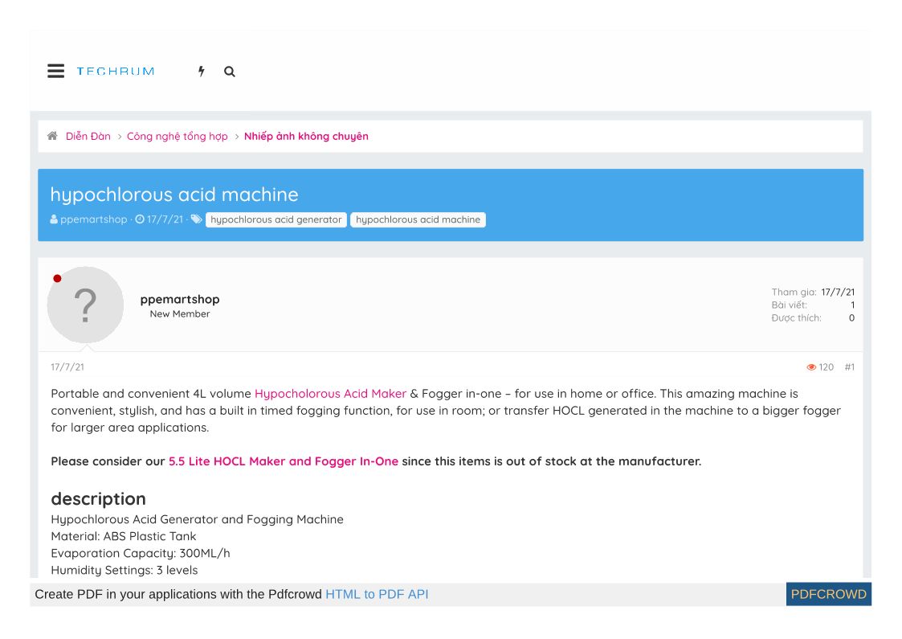Click the question mark user avatar
The image size is (902, 639).
[x=85, y=305]
